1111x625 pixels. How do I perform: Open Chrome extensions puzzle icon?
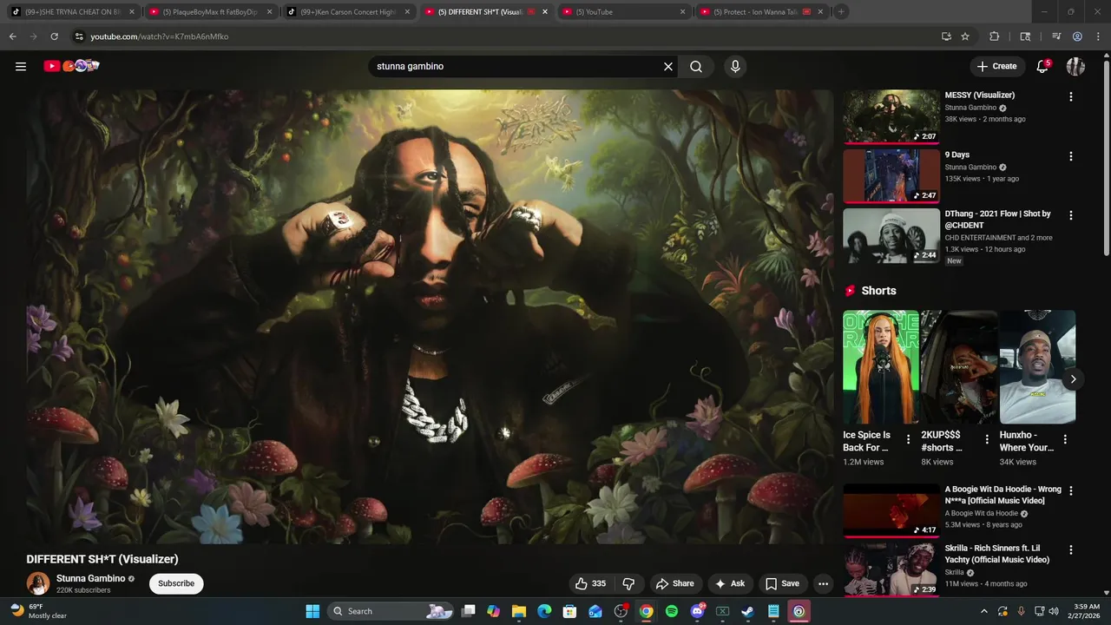[995, 36]
